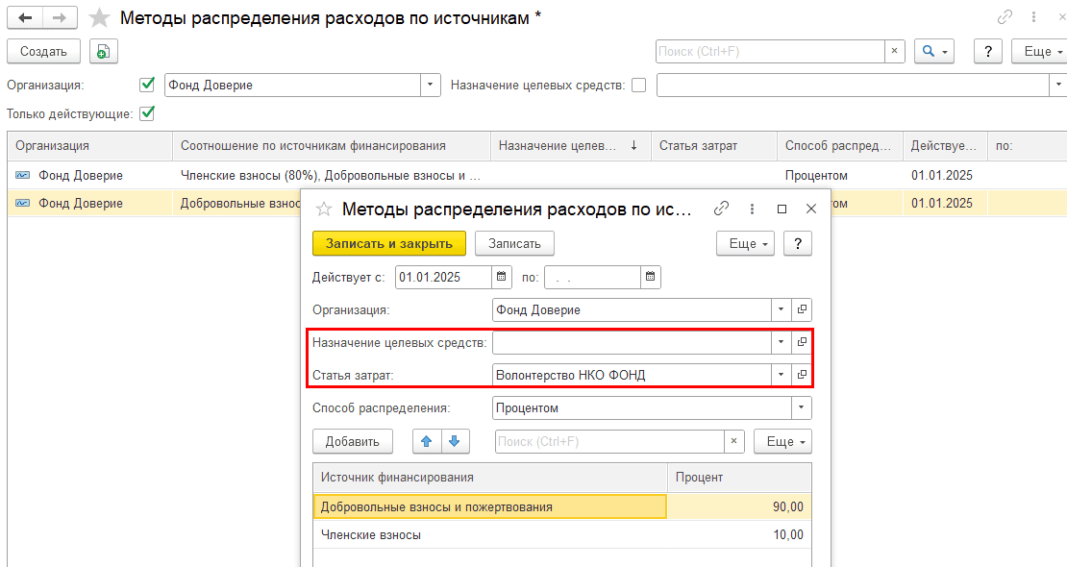Expand 'Способ распределения' dropdown in dialog

click(x=801, y=407)
